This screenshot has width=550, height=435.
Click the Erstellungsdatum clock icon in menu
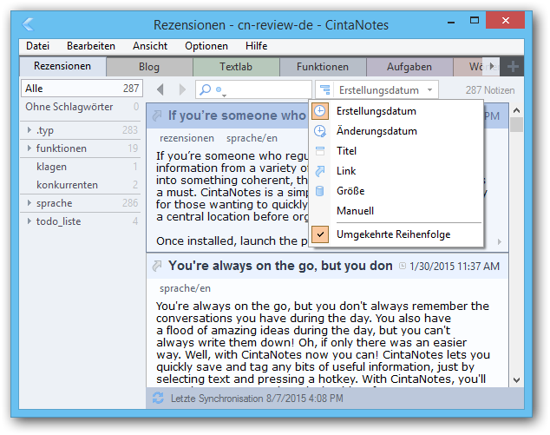(320, 111)
